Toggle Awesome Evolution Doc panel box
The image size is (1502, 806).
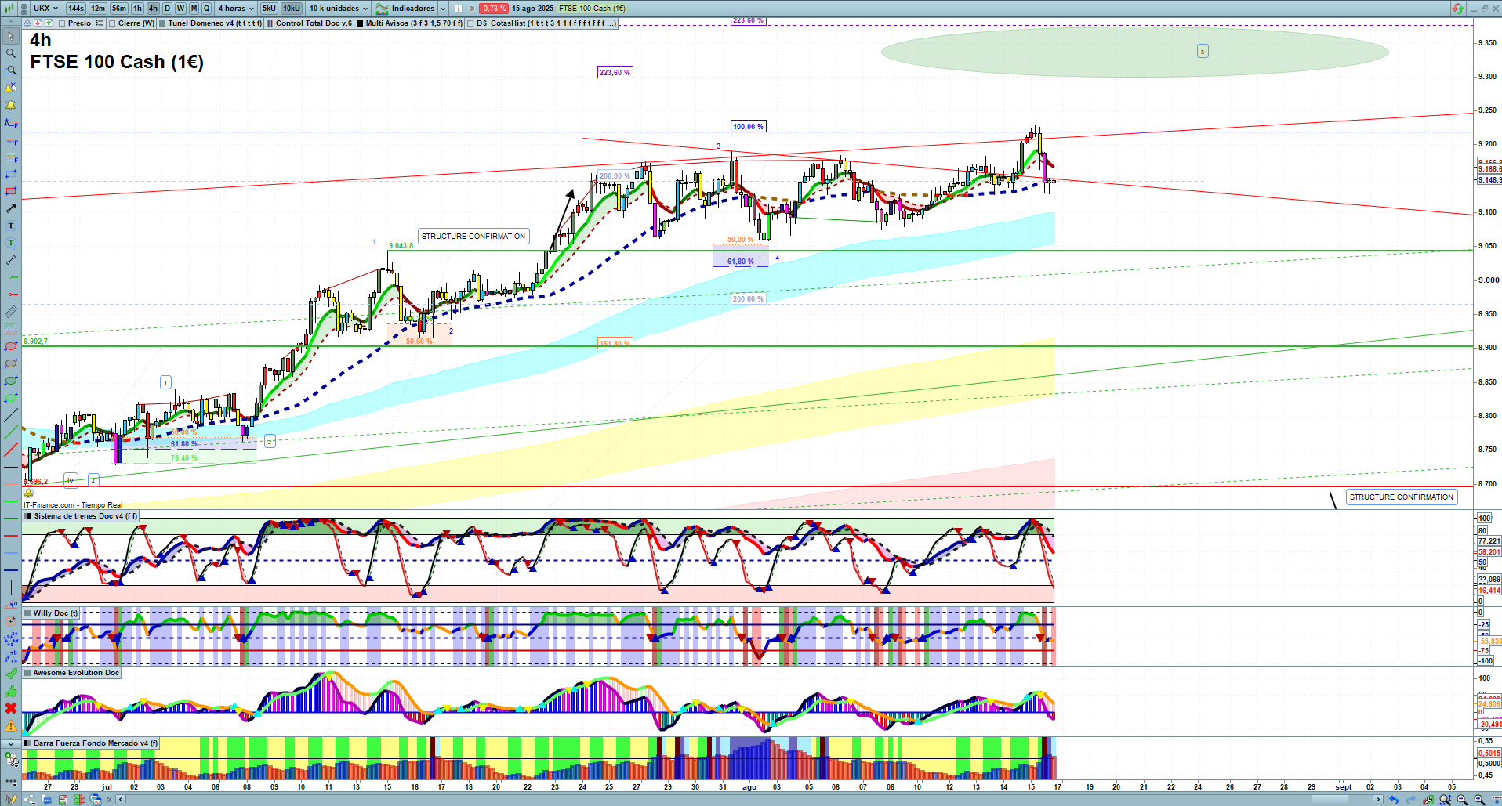(x=28, y=673)
